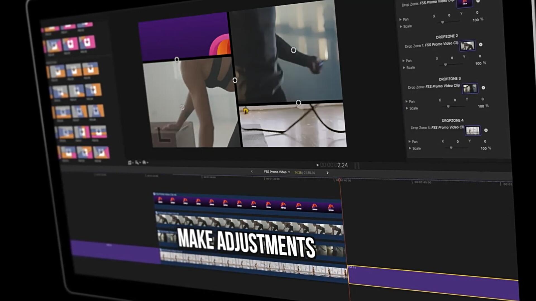Click the DROPZONE 3 image well thumbnail
This screenshot has height=301, width=536.
pyautogui.click(x=470, y=89)
